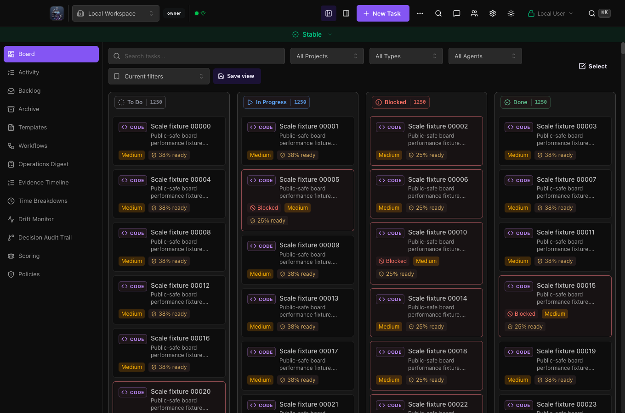Click the Done column header
This screenshot has height=413, width=625.
click(525, 102)
